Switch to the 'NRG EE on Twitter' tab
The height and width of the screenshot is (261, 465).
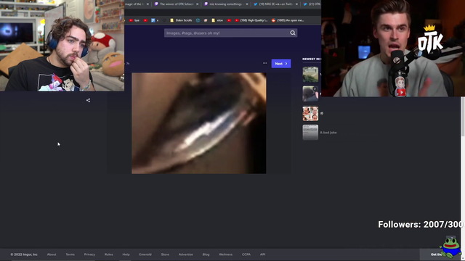273,4
